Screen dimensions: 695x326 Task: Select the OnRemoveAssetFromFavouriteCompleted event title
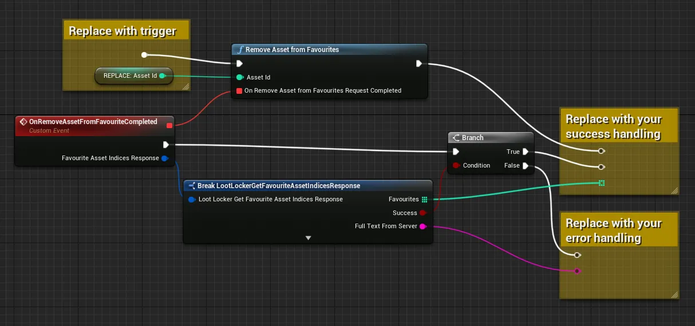pyautogui.click(x=93, y=122)
